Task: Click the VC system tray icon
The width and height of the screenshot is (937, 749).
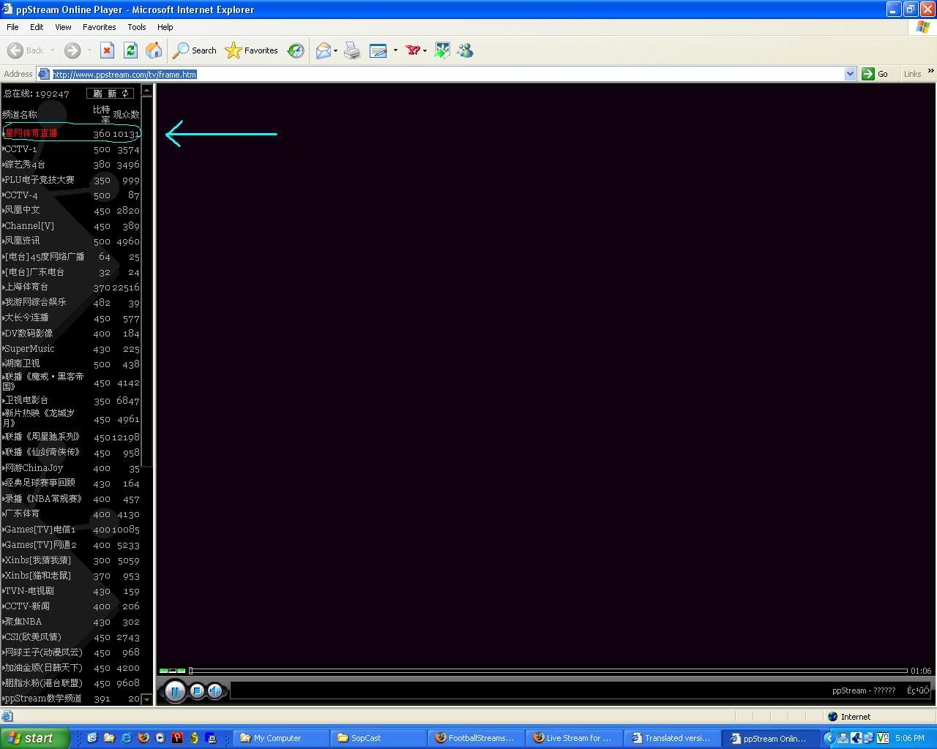Action: pos(882,738)
